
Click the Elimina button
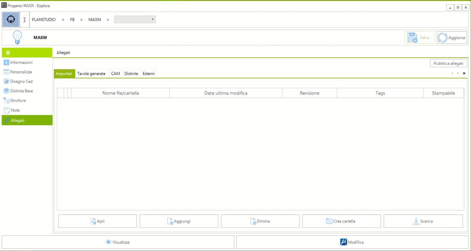pyautogui.click(x=260, y=221)
